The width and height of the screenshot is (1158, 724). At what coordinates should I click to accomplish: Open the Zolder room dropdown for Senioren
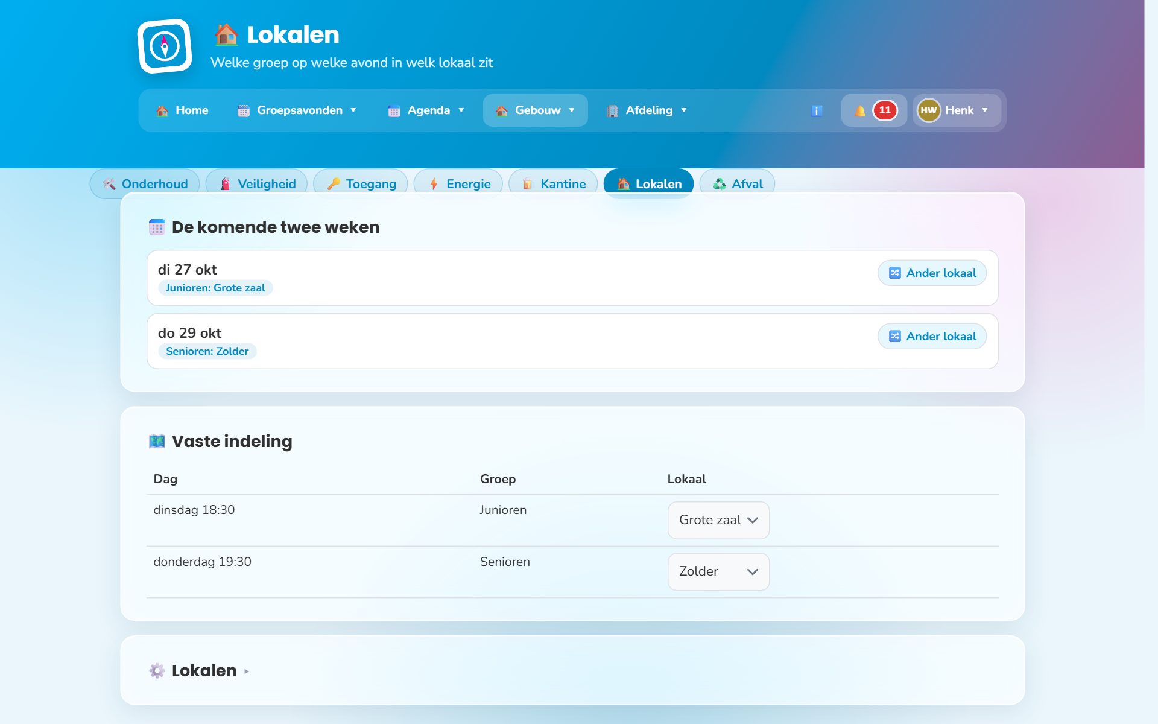coord(718,571)
